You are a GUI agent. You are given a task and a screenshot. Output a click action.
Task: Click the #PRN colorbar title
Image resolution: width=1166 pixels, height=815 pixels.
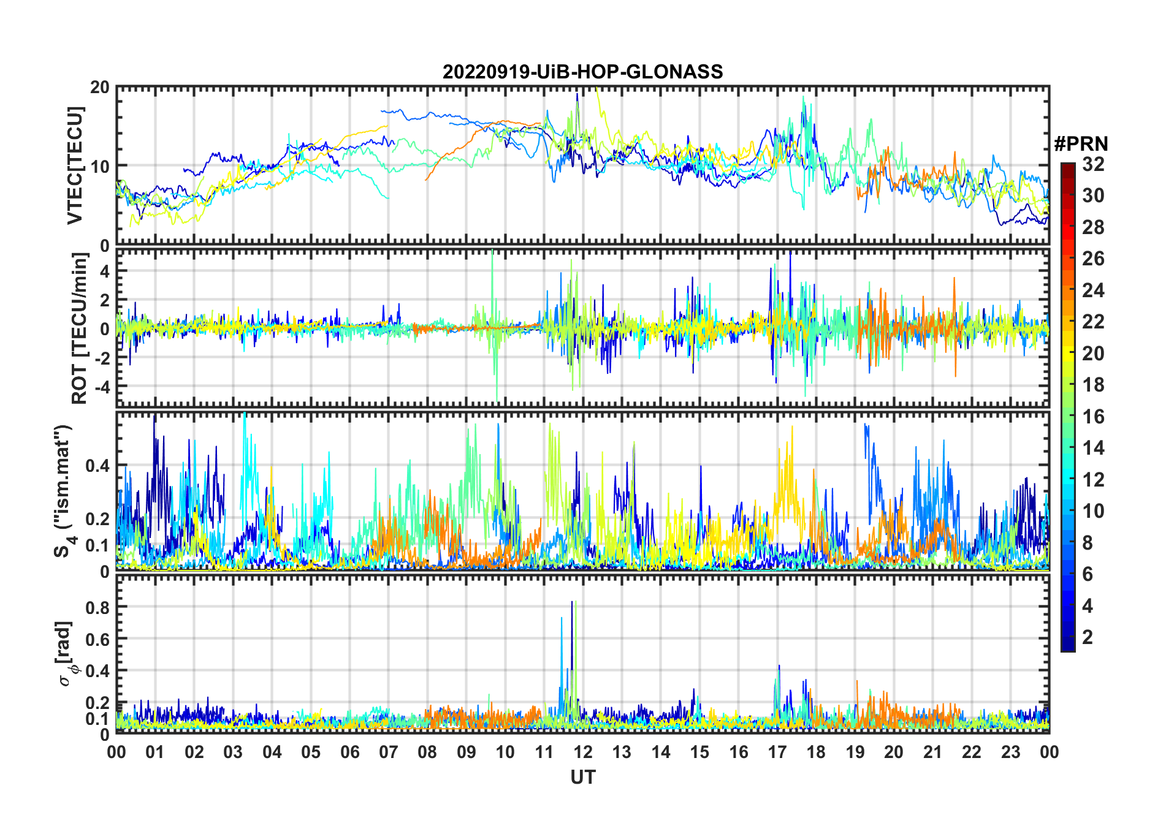(x=1081, y=144)
